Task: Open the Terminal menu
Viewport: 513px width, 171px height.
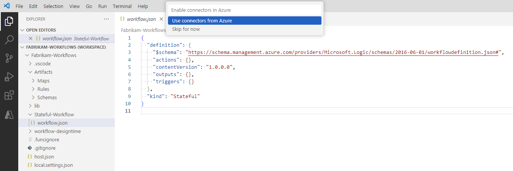Action: 122,6
